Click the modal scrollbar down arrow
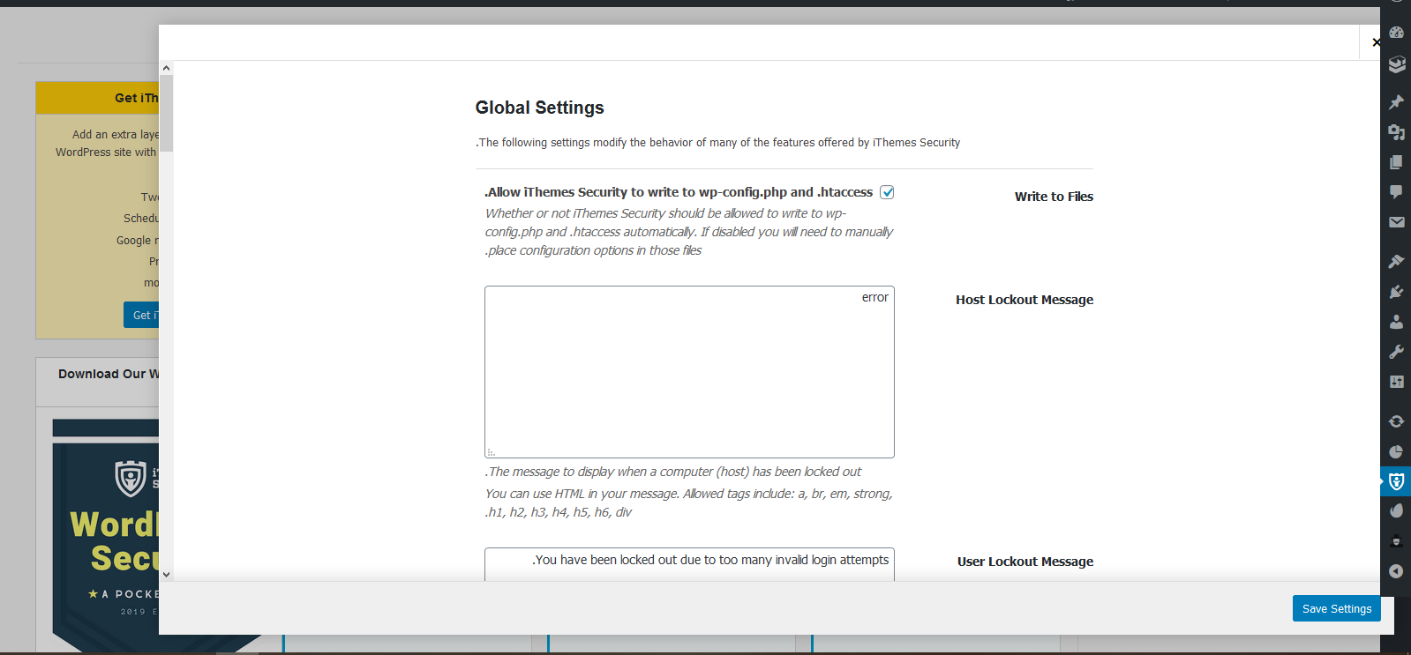Screen dimensions: 1411x655 click(x=166, y=575)
